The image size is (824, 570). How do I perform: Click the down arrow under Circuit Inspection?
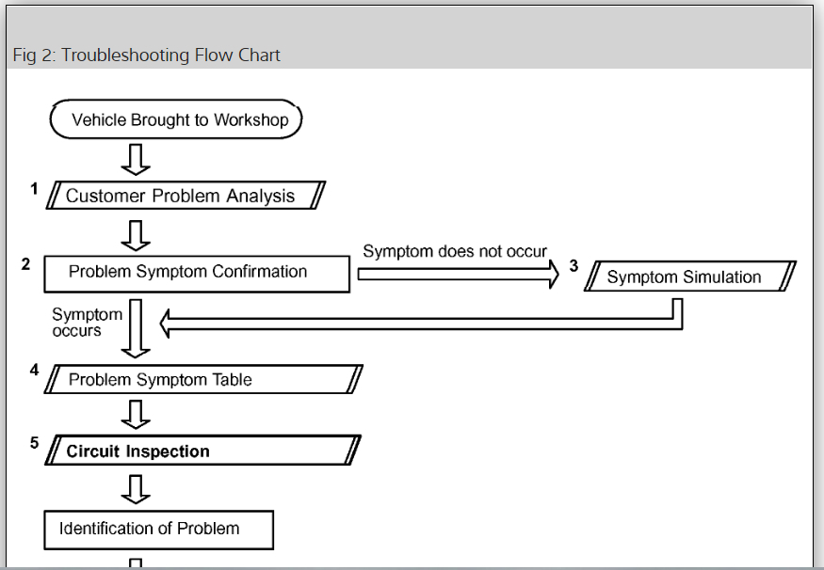coord(137,489)
